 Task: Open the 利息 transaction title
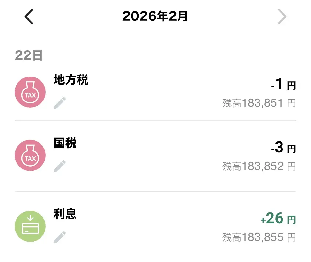pos(65,214)
